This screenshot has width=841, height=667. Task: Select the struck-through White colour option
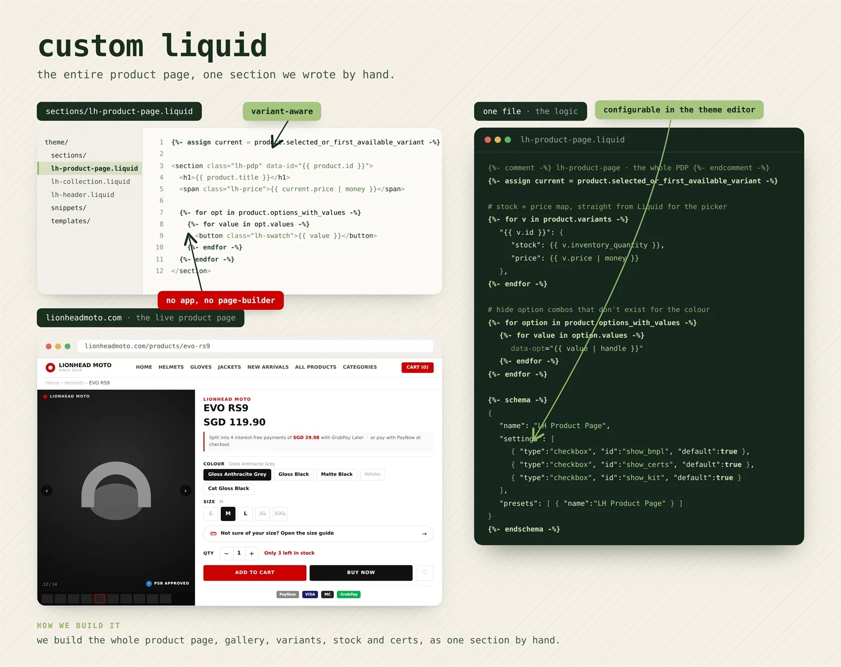[373, 474]
